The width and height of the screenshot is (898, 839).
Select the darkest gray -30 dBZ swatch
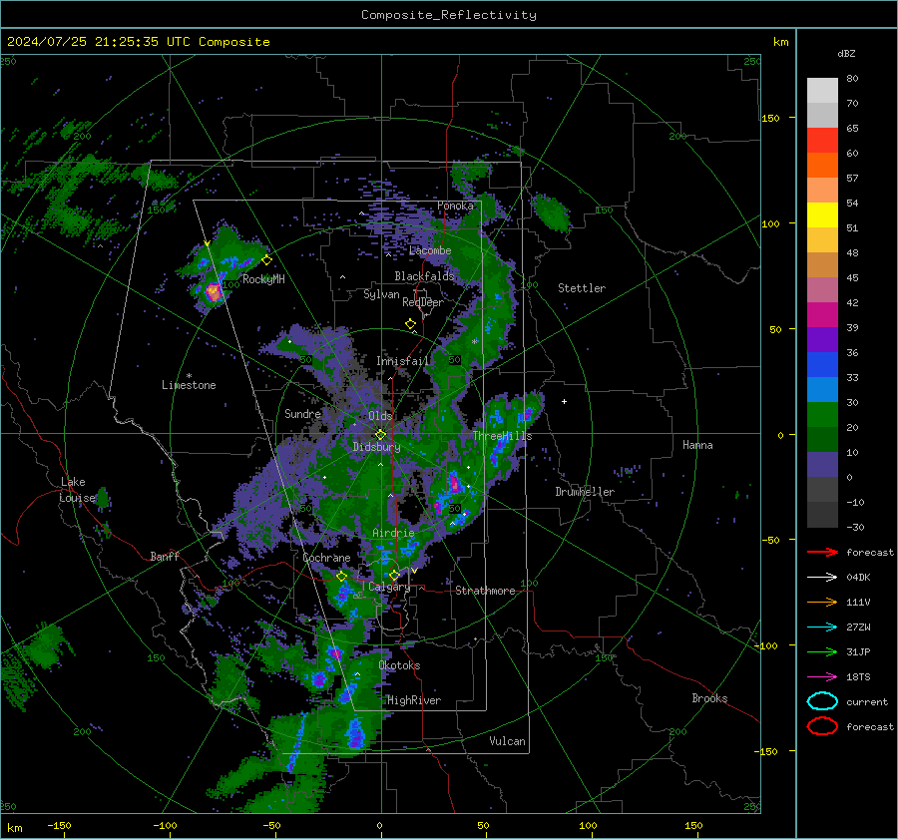(x=822, y=514)
